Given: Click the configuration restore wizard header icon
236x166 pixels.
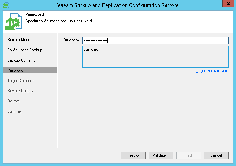Looking at the screenshot, I should tap(13, 21).
